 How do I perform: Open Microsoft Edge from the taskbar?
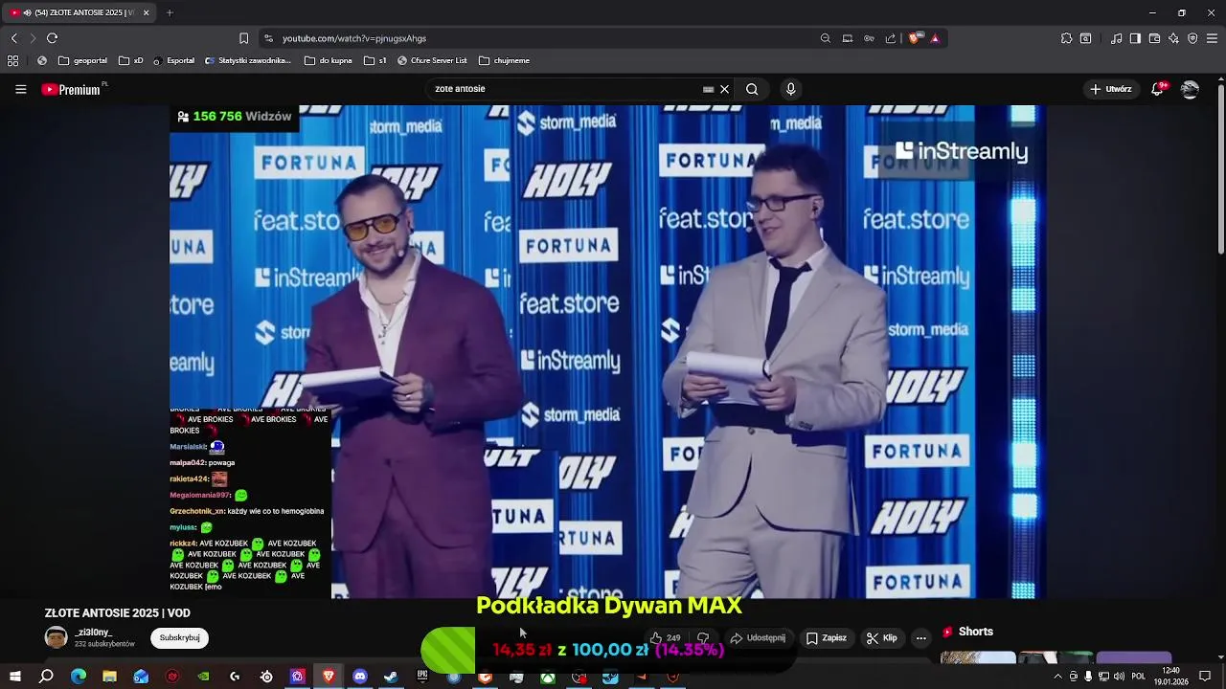click(x=79, y=677)
